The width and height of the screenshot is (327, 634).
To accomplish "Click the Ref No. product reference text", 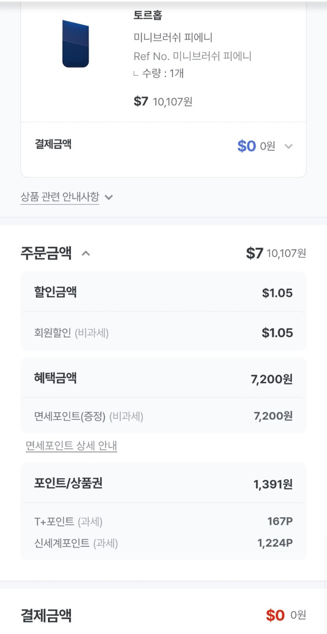I will pyautogui.click(x=192, y=56).
